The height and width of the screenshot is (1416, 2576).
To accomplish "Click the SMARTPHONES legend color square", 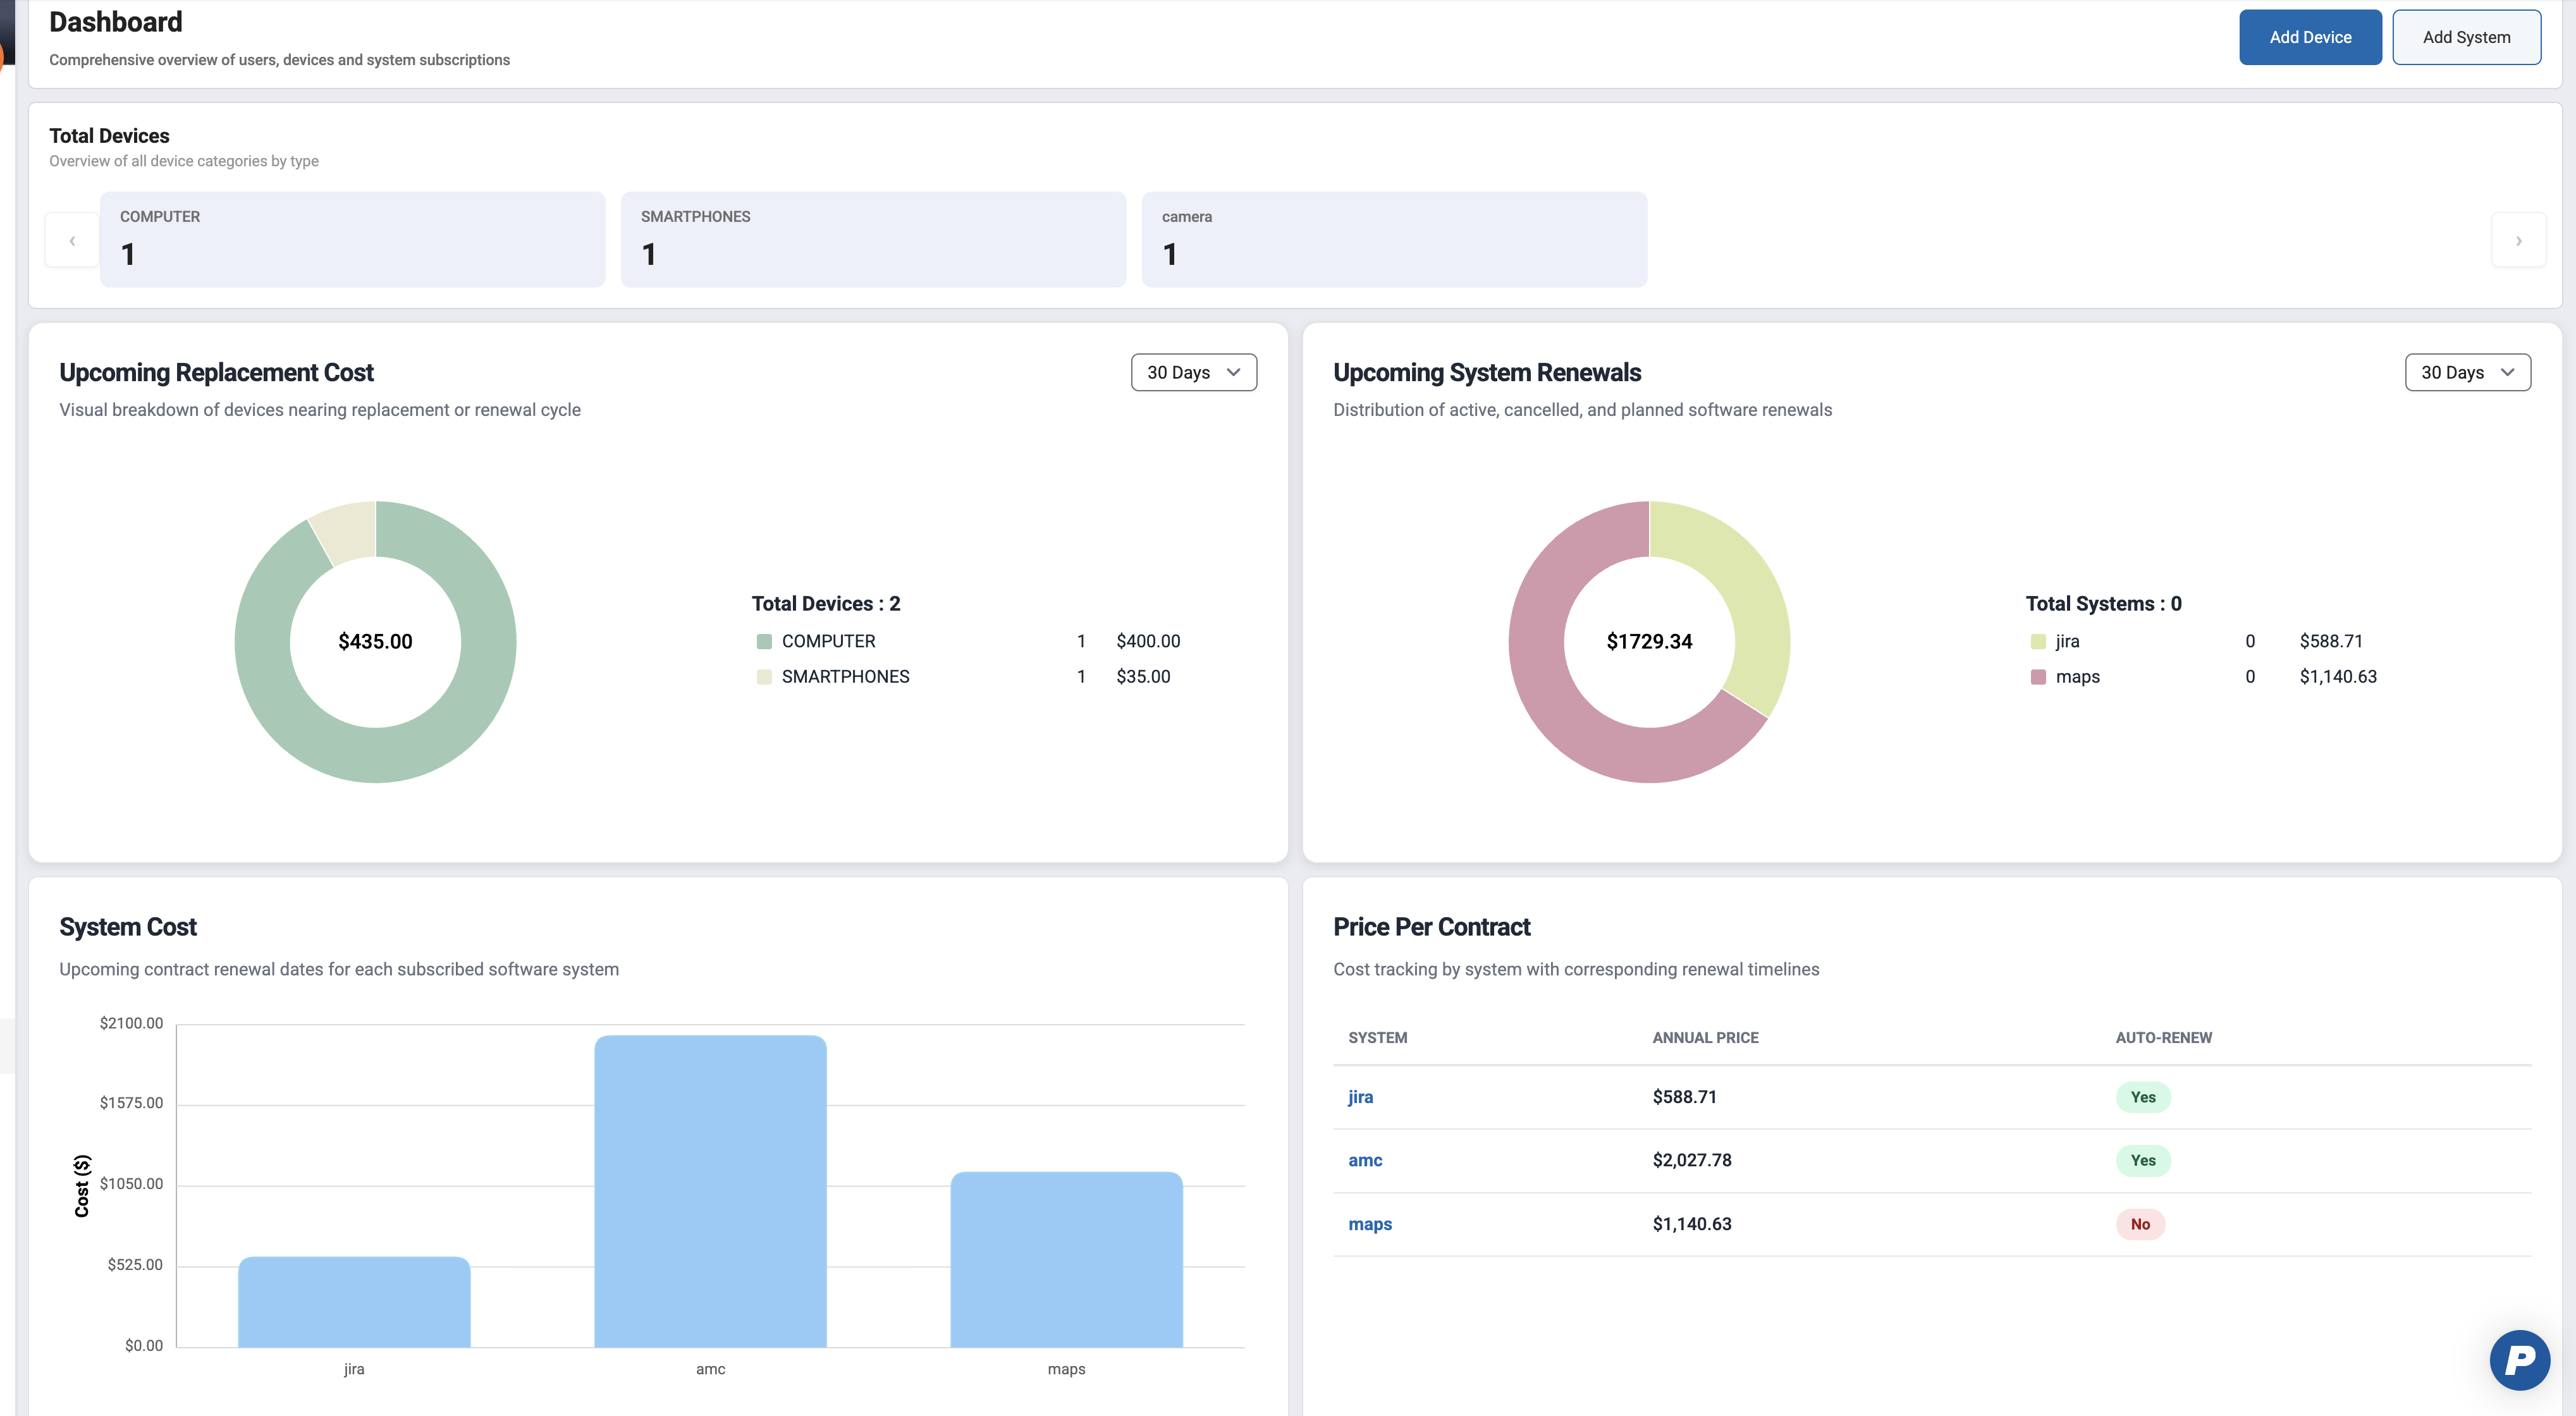I will pos(764,677).
